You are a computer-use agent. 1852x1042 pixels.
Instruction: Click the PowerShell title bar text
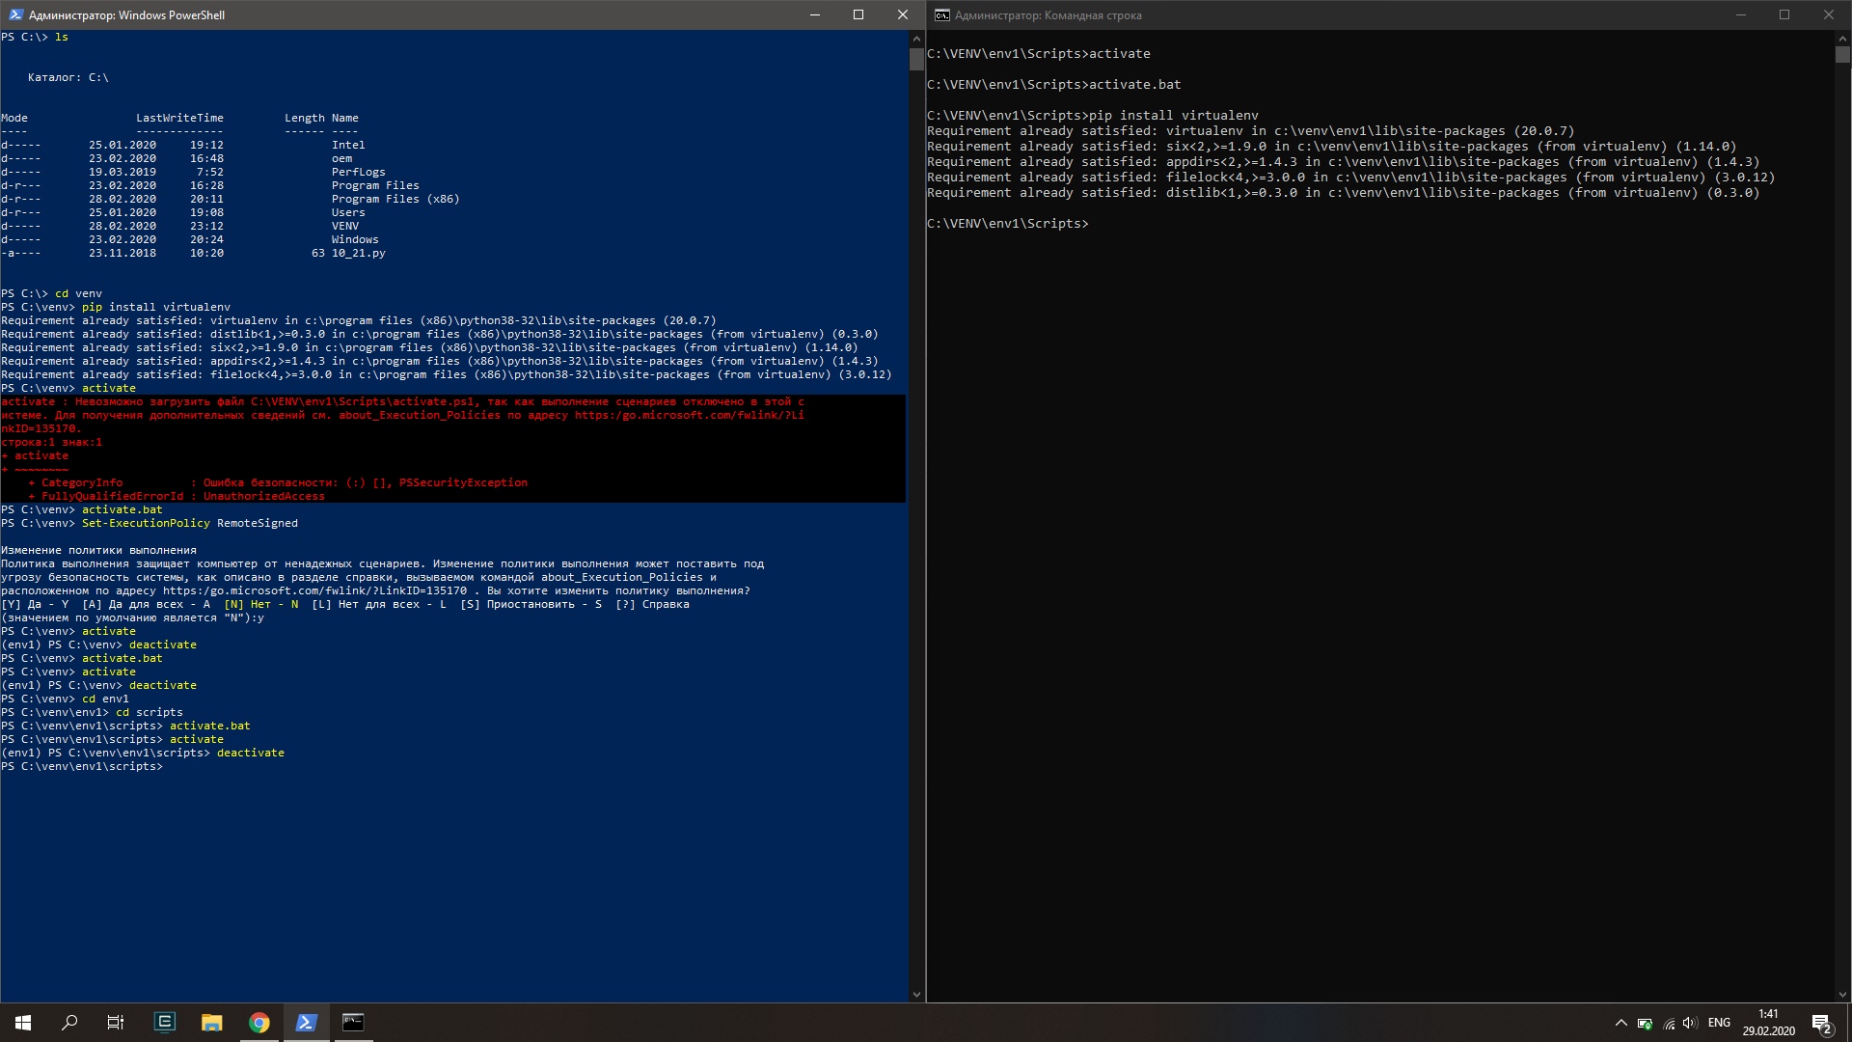[126, 15]
